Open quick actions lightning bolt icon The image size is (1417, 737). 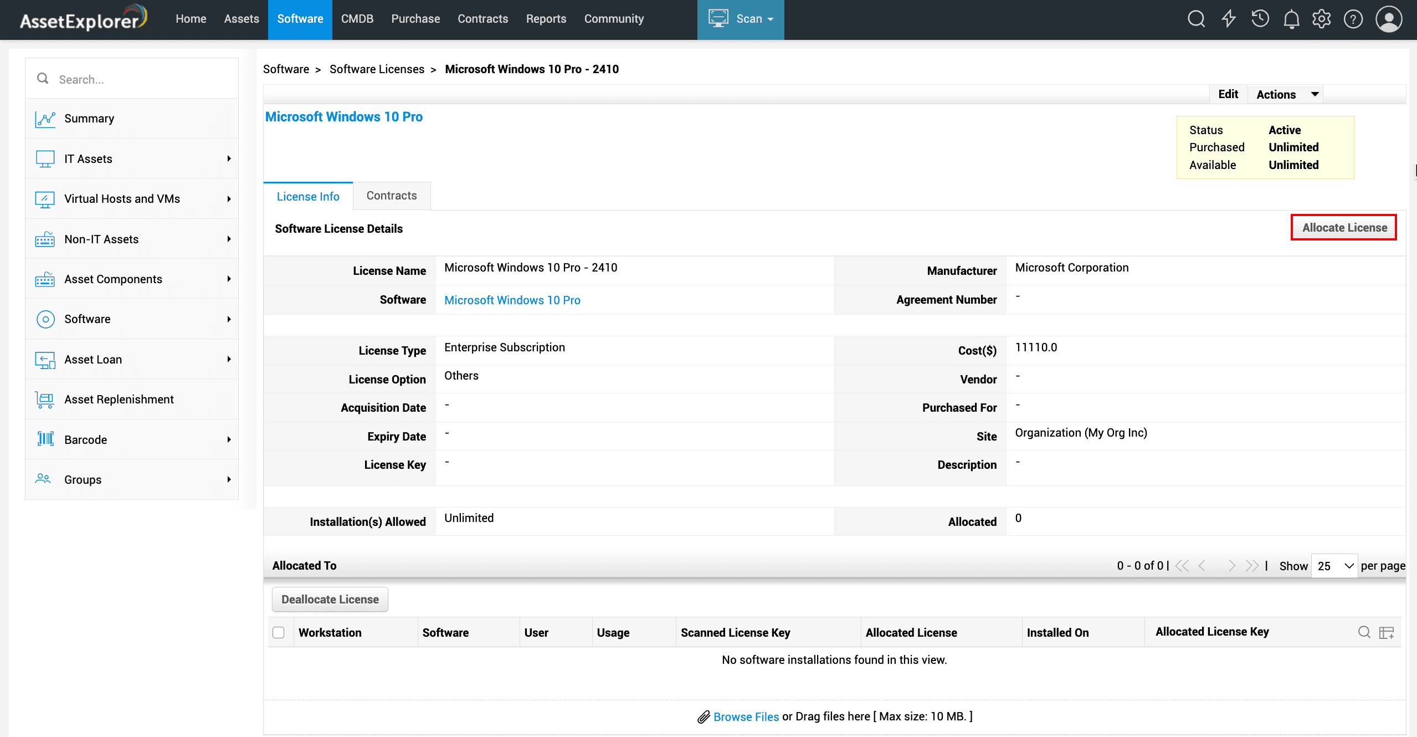click(x=1229, y=19)
